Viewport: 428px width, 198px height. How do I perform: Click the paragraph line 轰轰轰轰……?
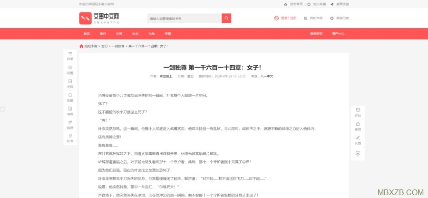click(108, 145)
